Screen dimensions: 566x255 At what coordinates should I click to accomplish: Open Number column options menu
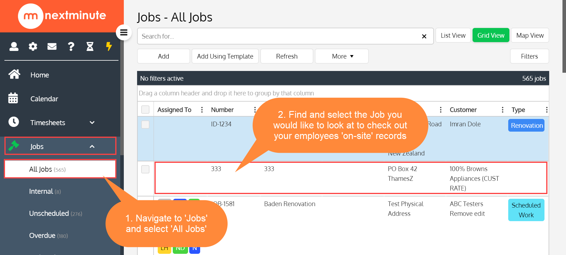255,110
